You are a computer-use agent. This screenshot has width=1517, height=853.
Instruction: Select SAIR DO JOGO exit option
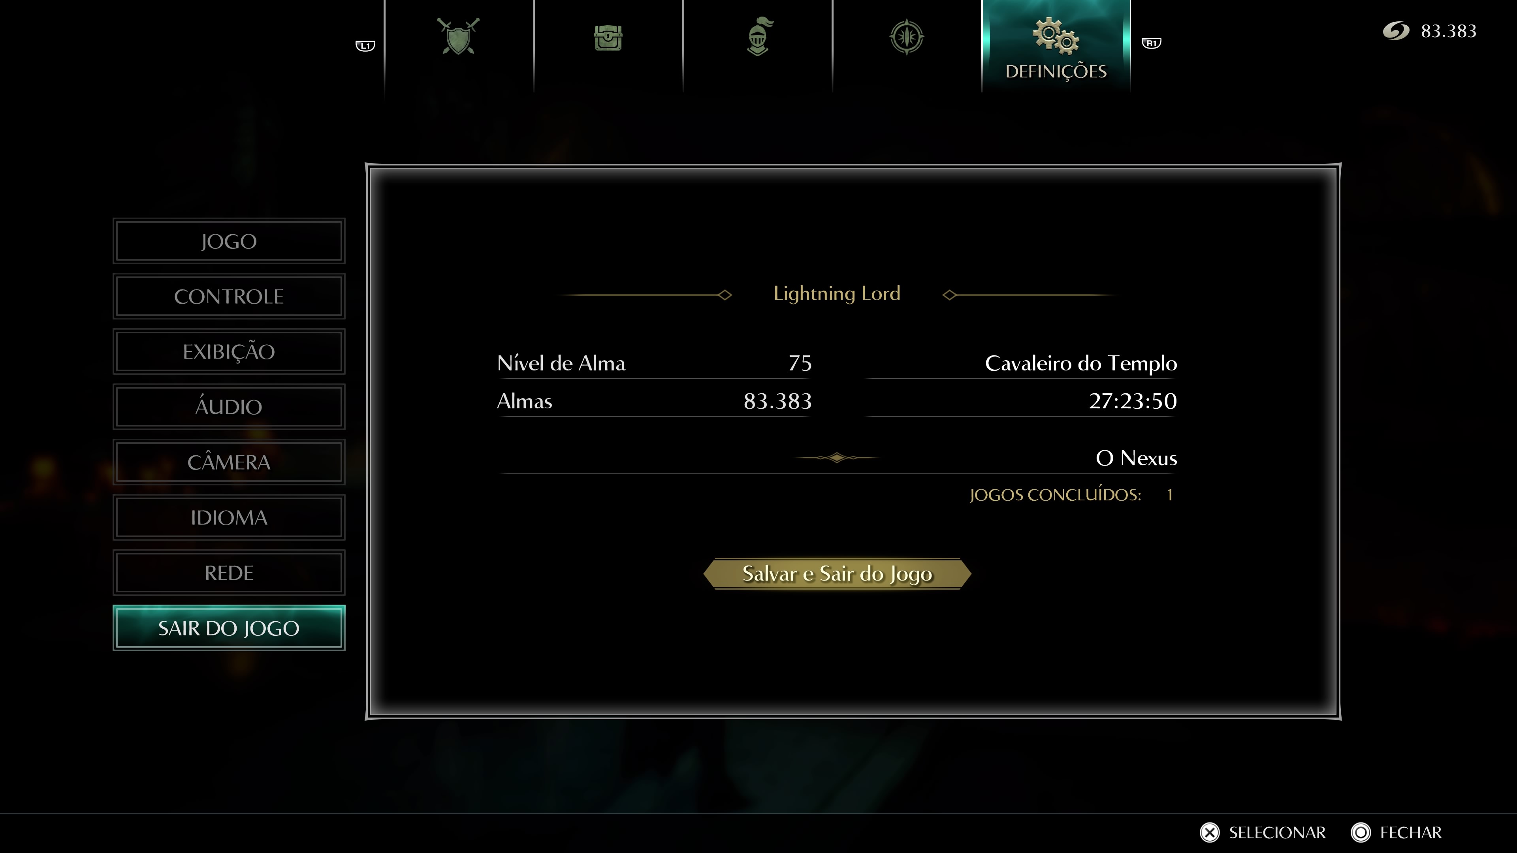point(228,627)
